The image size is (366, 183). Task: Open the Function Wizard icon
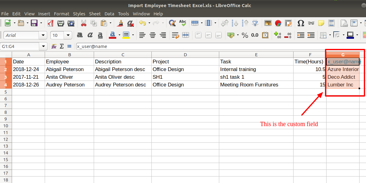[x=54, y=46]
